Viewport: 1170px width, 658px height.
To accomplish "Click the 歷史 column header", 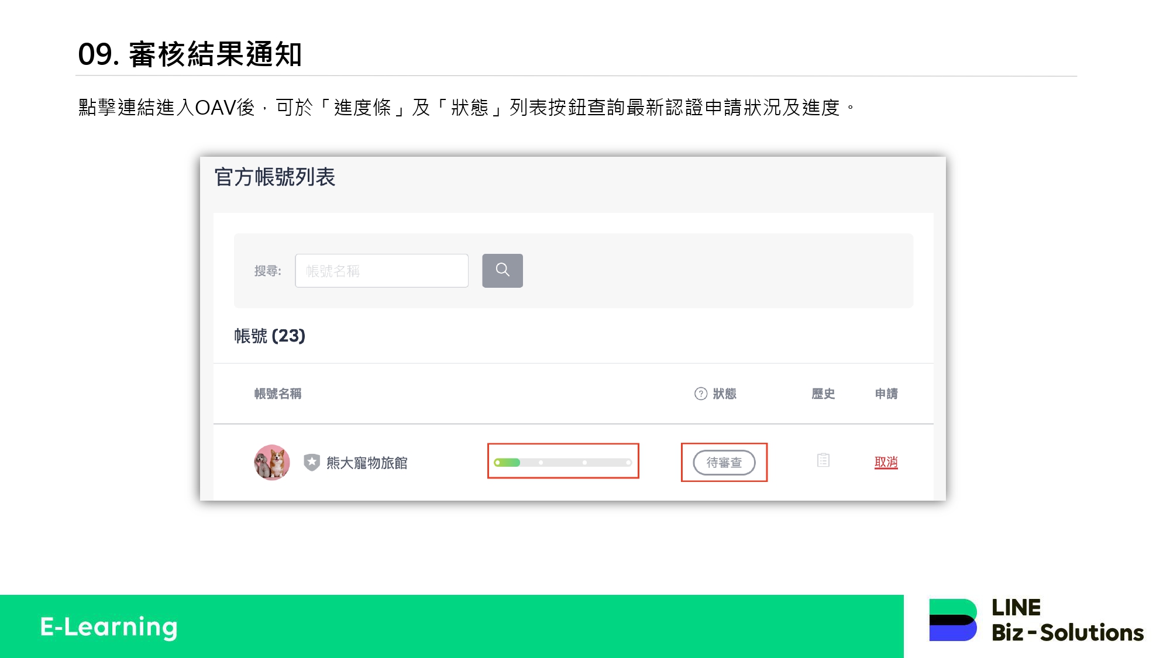I will click(x=823, y=394).
